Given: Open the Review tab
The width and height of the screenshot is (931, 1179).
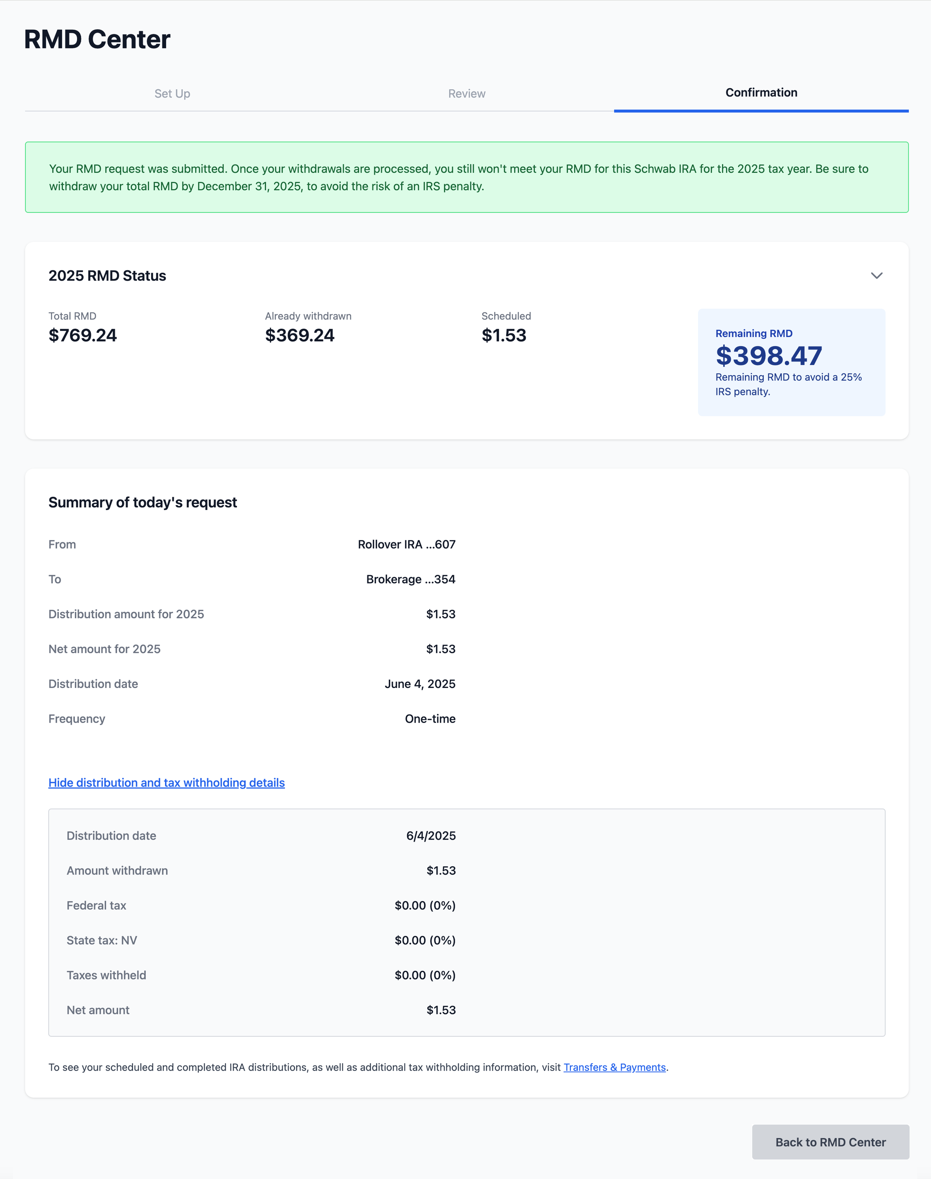Looking at the screenshot, I should [x=467, y=93].
